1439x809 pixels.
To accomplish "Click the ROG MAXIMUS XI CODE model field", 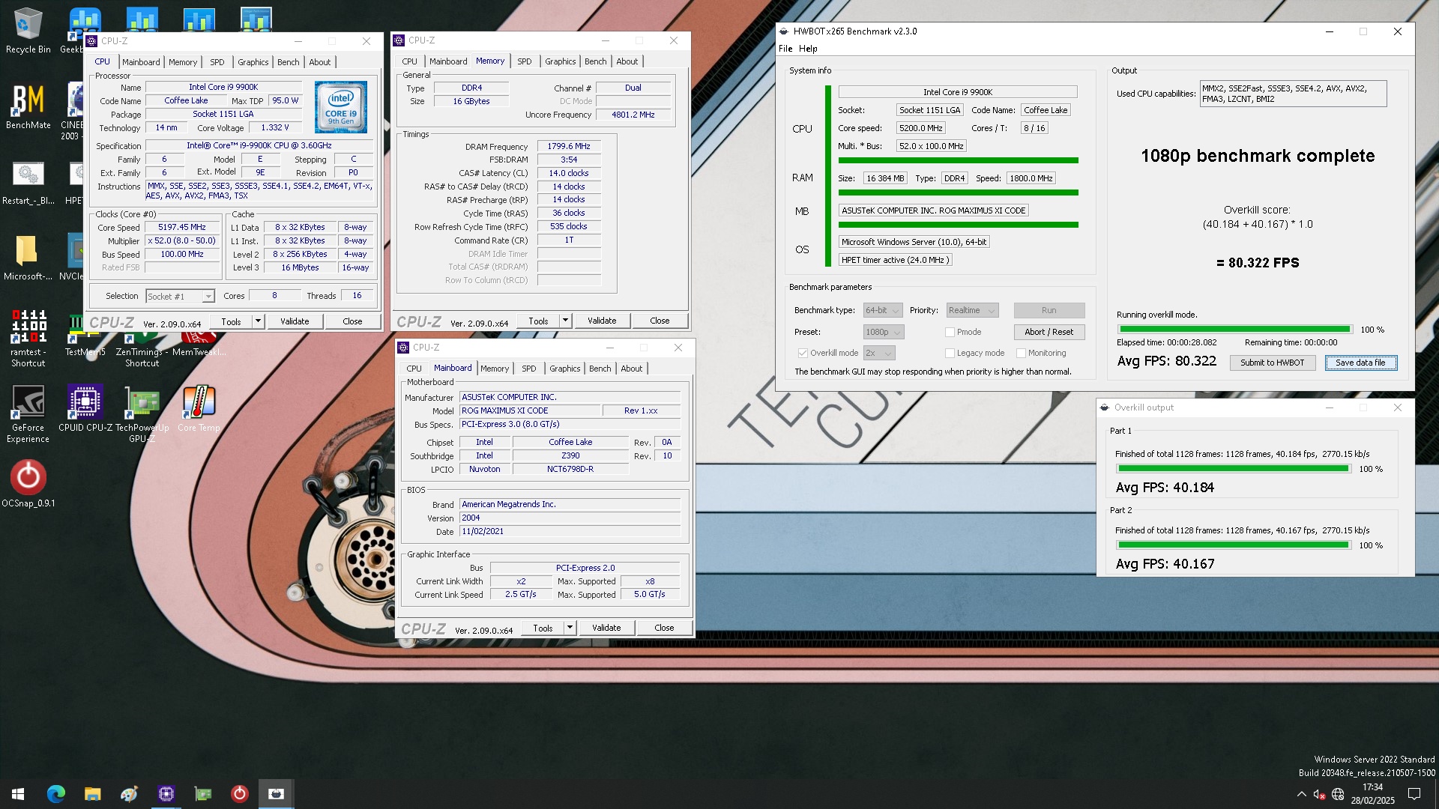I will [x=530, y=410].
